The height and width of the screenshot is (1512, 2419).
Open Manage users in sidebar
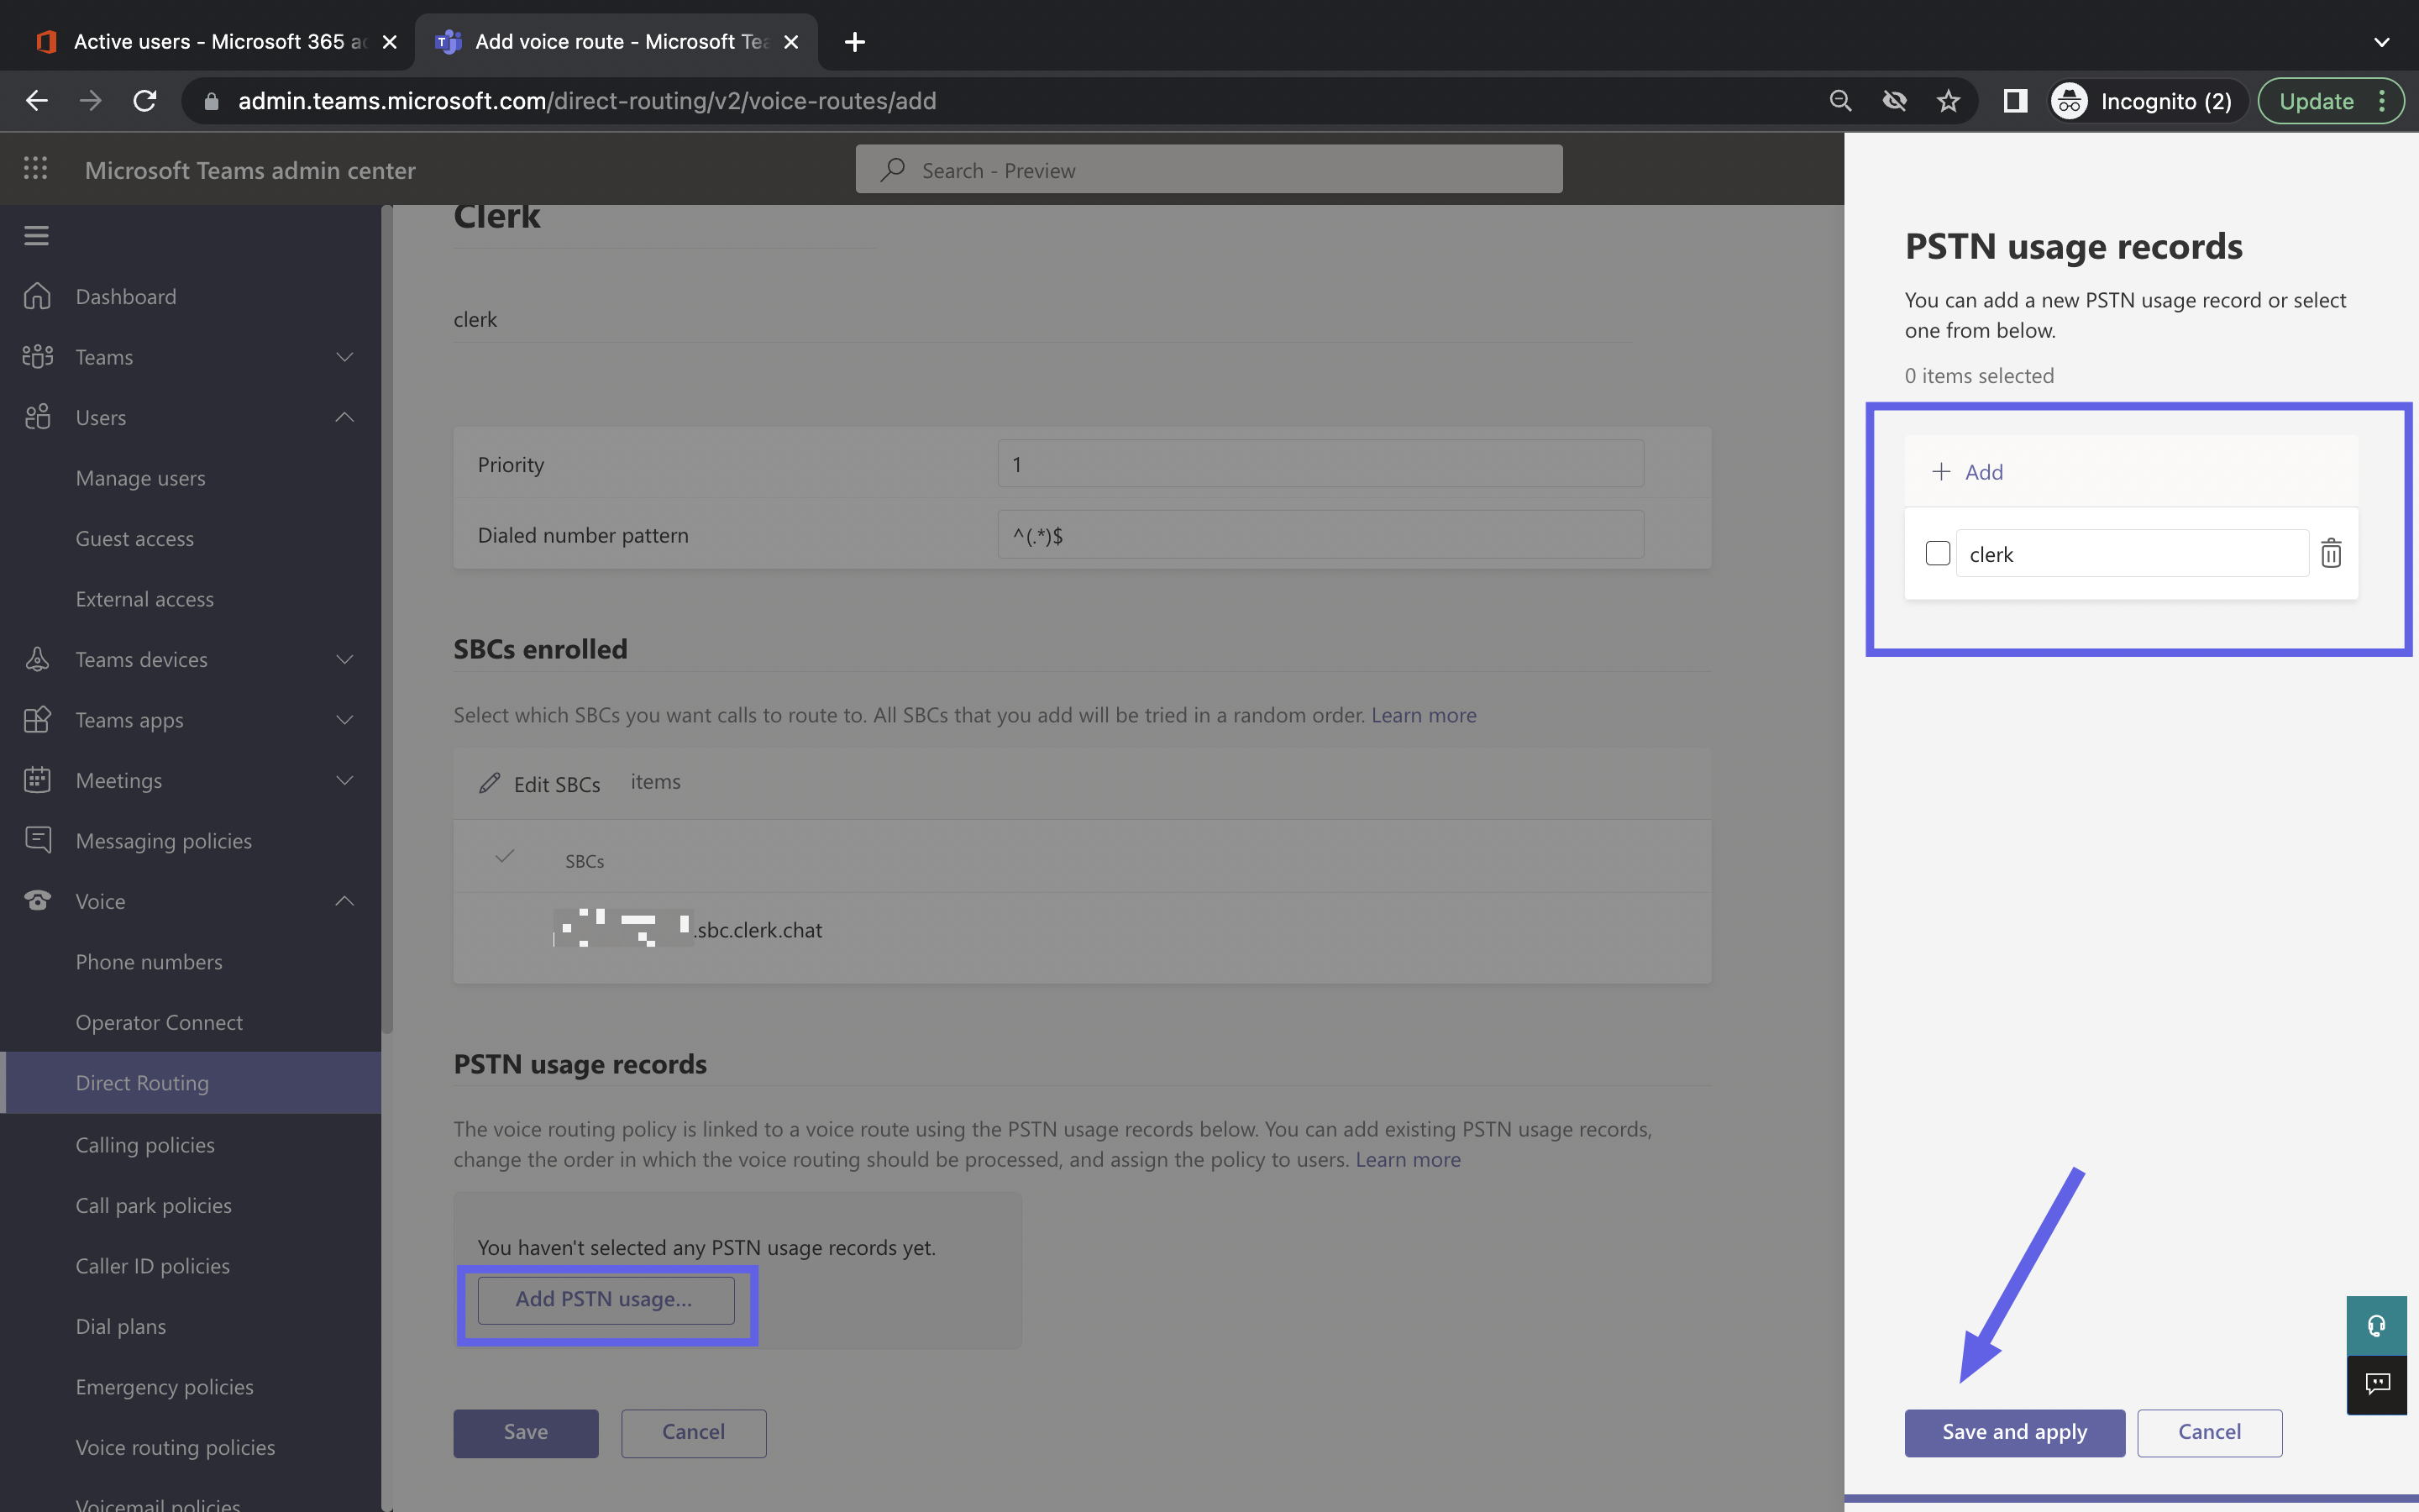[141, 478]
